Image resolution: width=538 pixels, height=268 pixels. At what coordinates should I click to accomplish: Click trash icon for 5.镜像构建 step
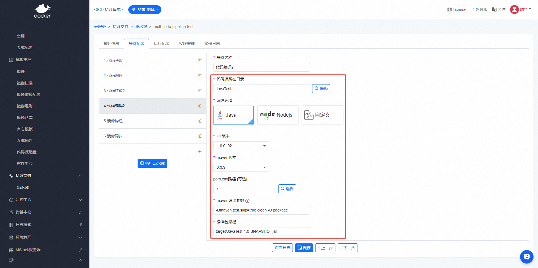click(x=200, y=121)
